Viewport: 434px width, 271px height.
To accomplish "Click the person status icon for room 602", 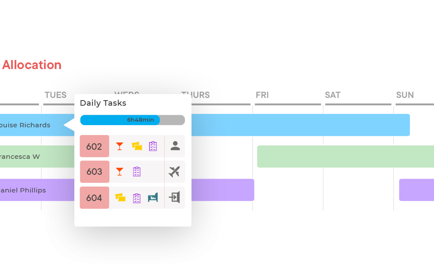I will tap(175, 145).
